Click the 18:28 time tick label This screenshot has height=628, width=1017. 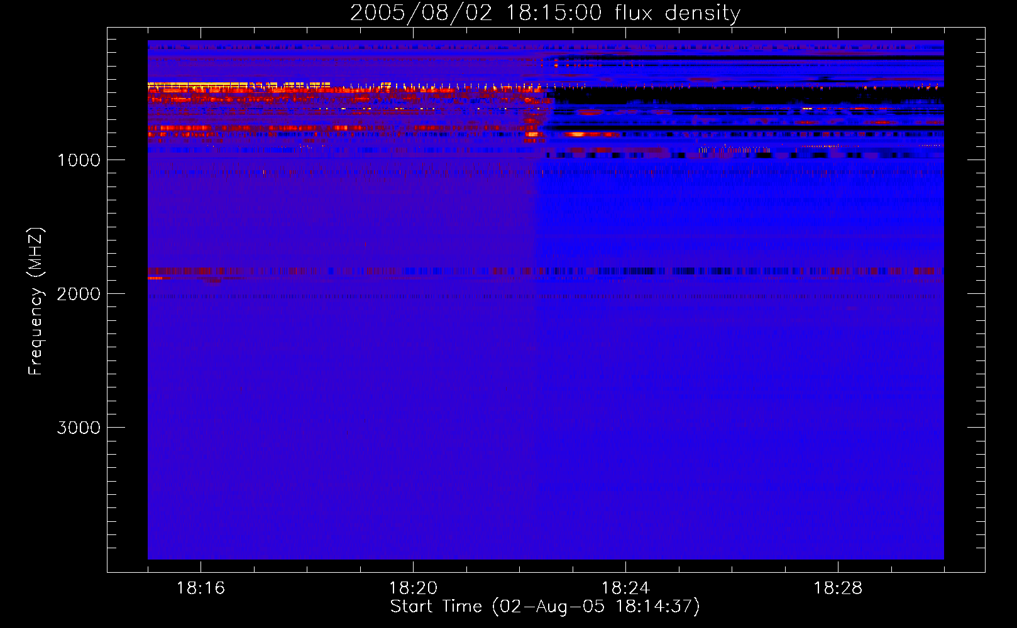tap(838, 588)
